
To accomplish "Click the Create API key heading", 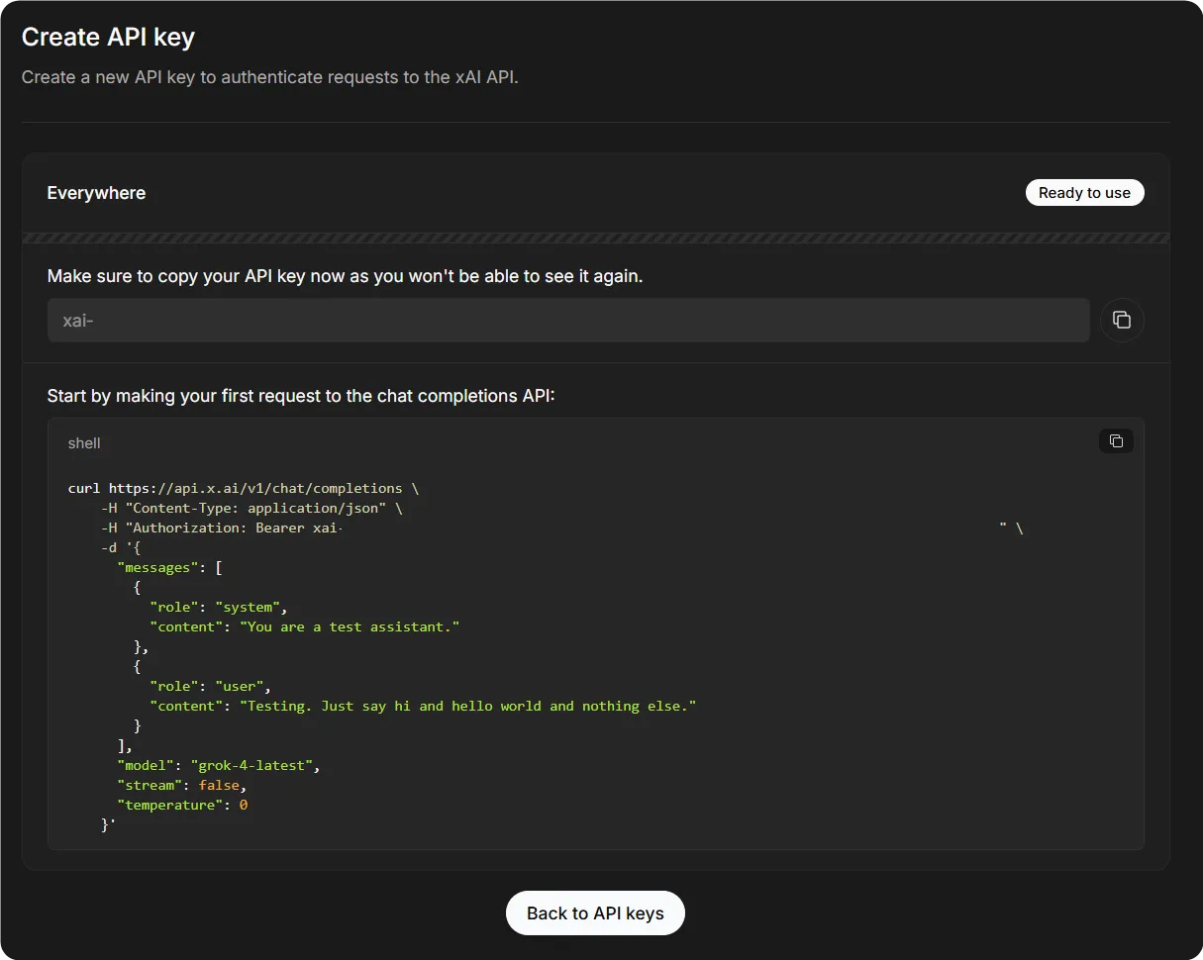I will pos(108,37).
